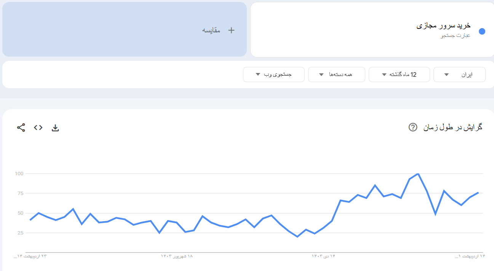Image resolution: width=494 pixels, height=271 pixels.
Task: Download the chart data as CSV
Action: point(55,128)
